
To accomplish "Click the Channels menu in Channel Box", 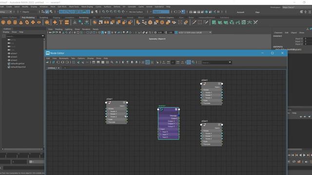I will click(x=278, y=33).
